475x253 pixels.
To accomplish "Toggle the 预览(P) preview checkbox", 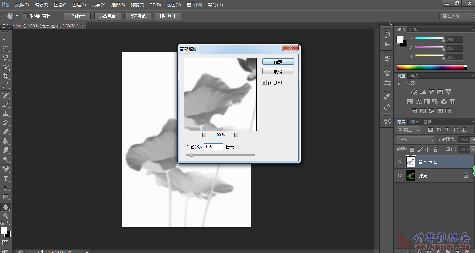I will pyautogui.click(x=264, y=82).
